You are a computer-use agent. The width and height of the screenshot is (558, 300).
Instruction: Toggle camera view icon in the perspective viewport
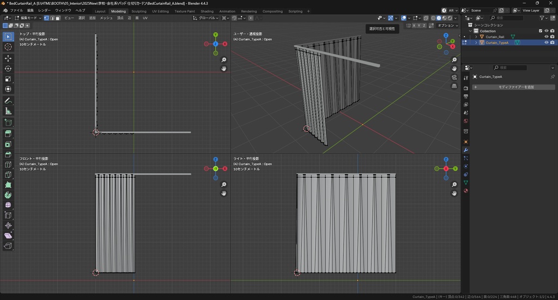(454, 77)
